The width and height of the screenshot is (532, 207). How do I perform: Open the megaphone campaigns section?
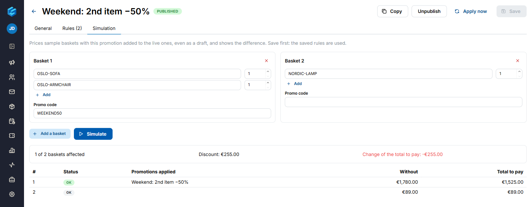(x=12, y=62)
